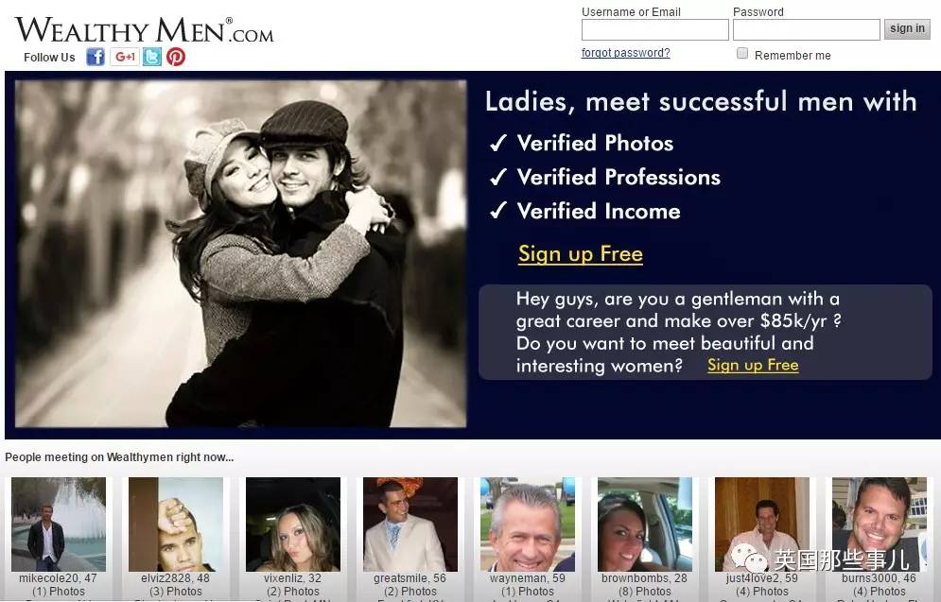The image size is (941, 602).
Task: Click the Google+ follow icon
Action: [125, 57]
